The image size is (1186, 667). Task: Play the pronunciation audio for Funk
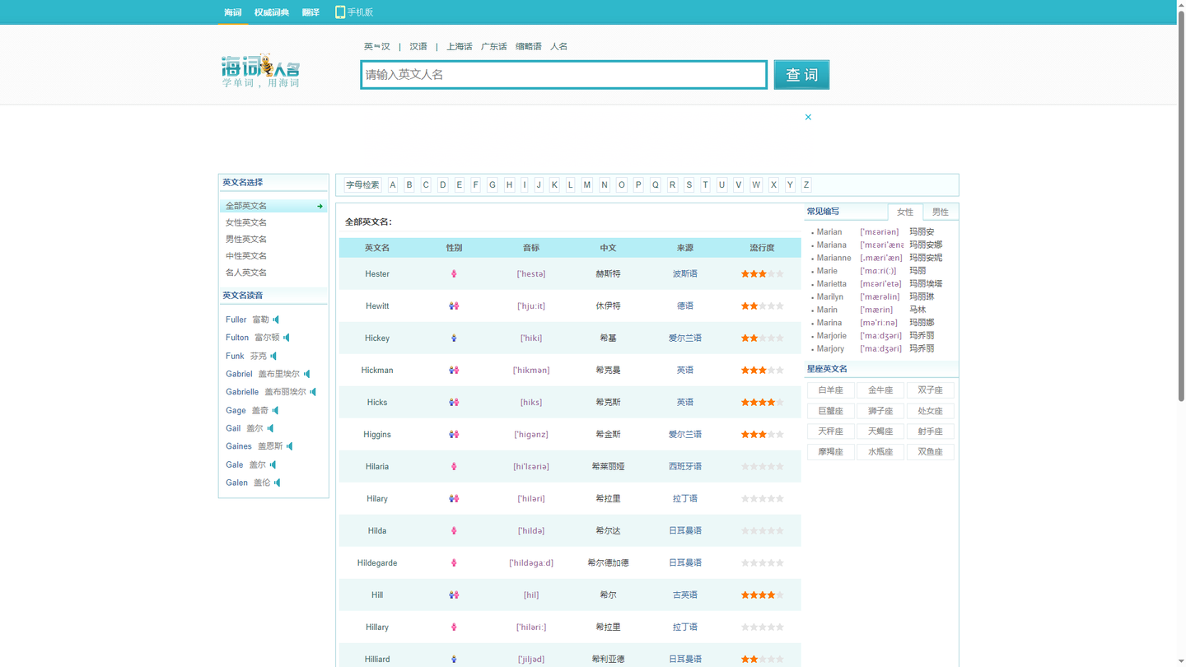pyautogui.click(x=273, y=356)
